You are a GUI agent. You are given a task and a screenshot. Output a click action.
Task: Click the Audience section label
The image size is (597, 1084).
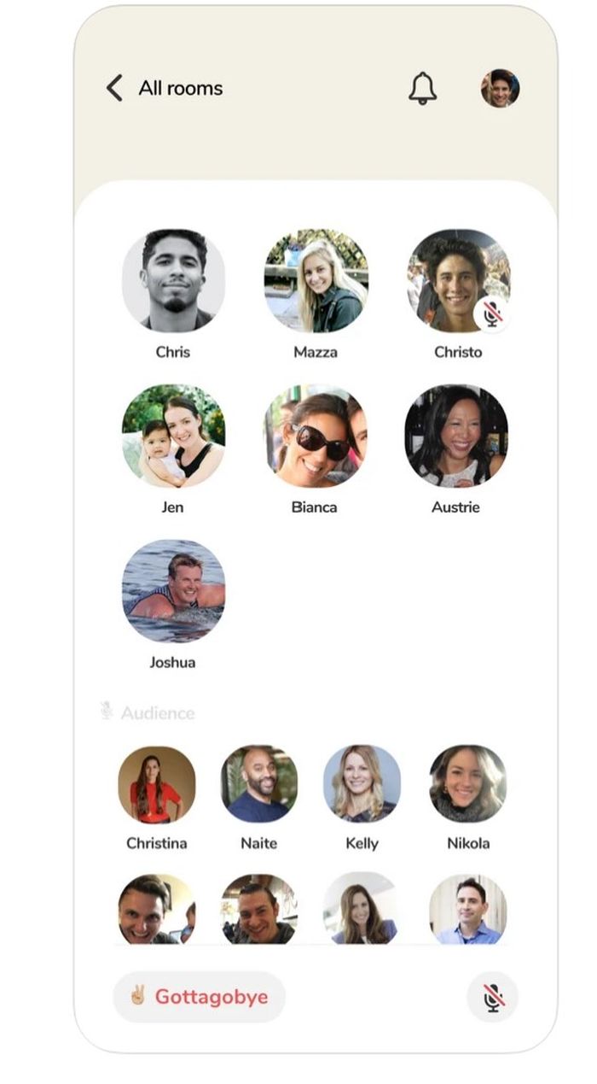[x=158, y=712]
